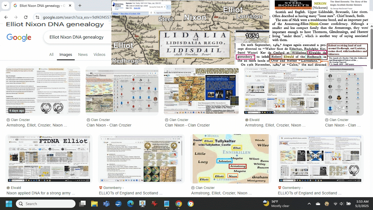The height and width of the screenshot is (210, 373).
Task: Open the Clan Carruthers Society image result
Action: tap(141, 159)
